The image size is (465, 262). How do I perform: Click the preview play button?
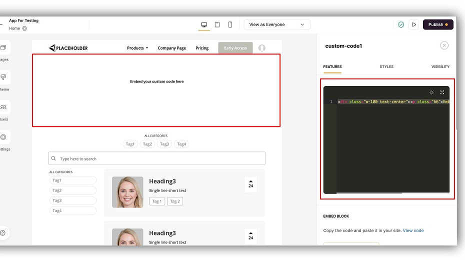tap(414, 24)
